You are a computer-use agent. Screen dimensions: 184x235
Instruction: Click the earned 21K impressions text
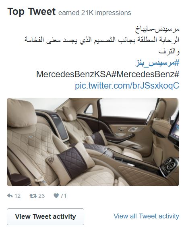(95, 13)
